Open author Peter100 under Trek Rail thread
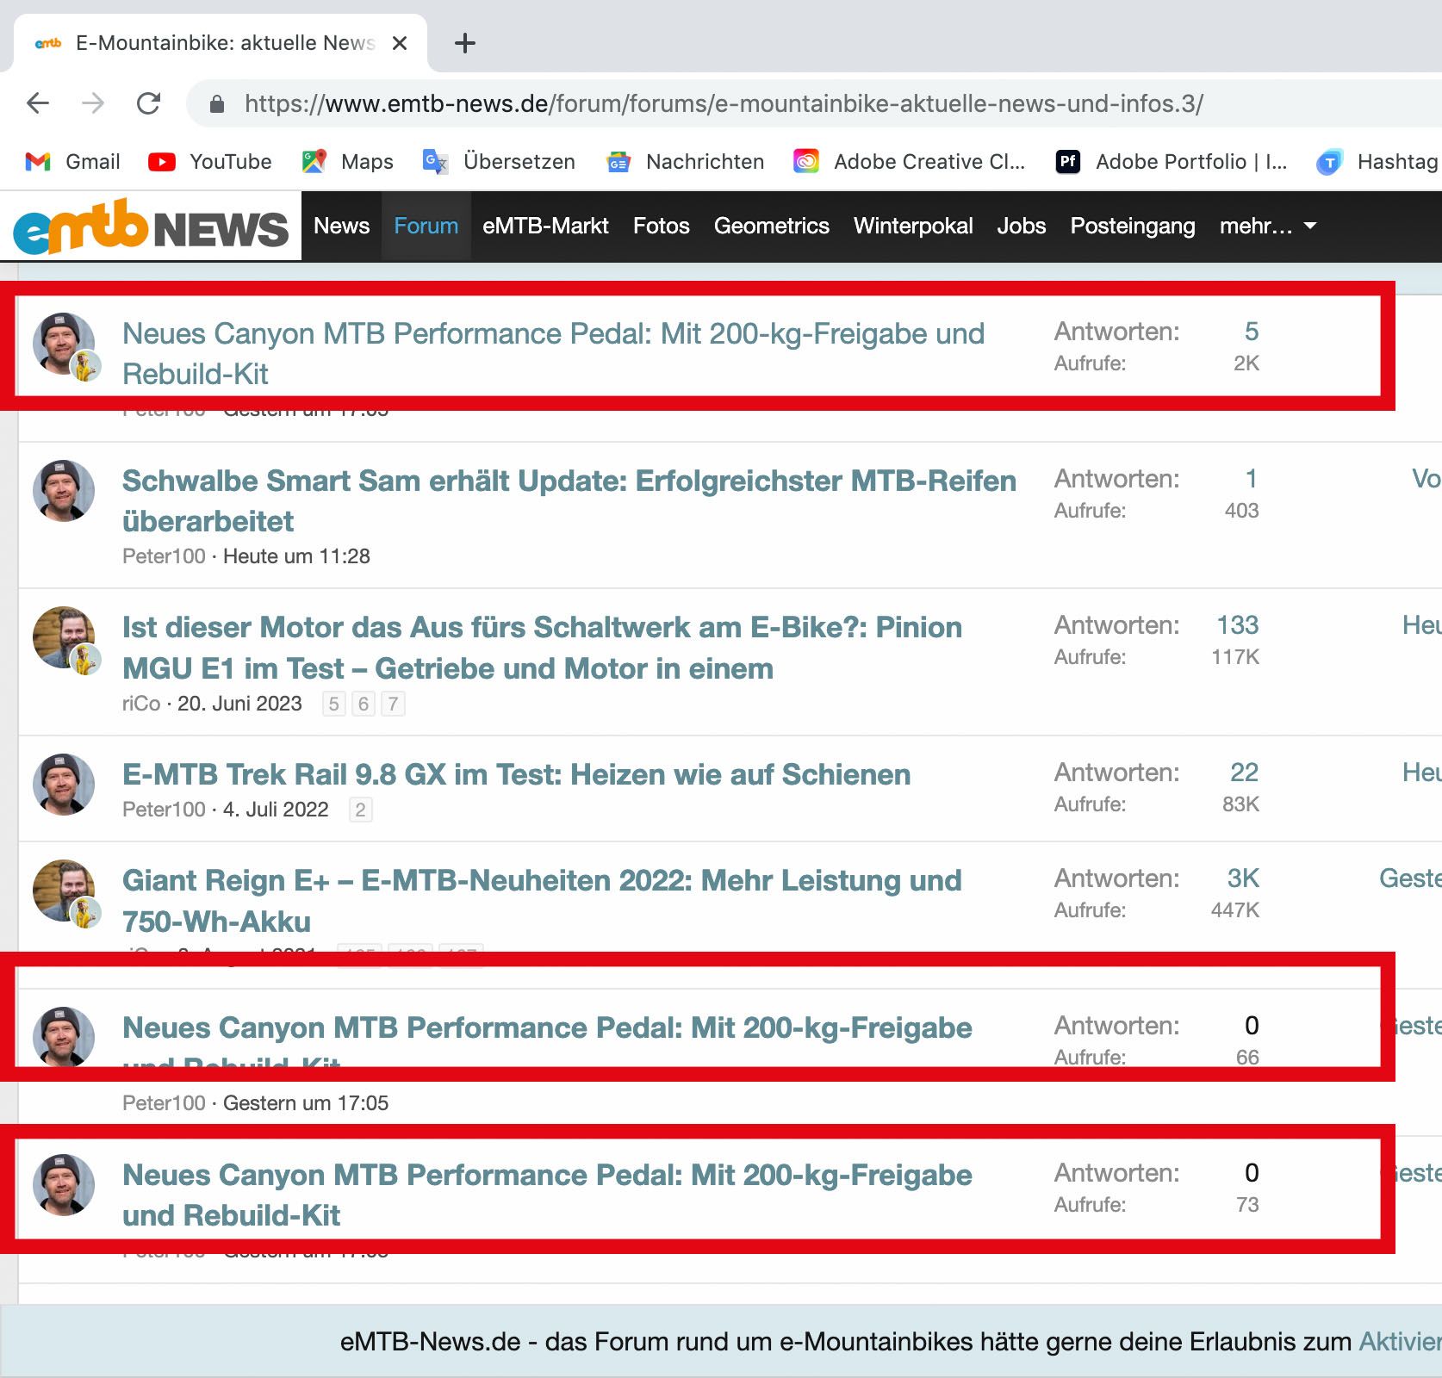Viewport: 1442px width, 1378px height. [164, 810]
